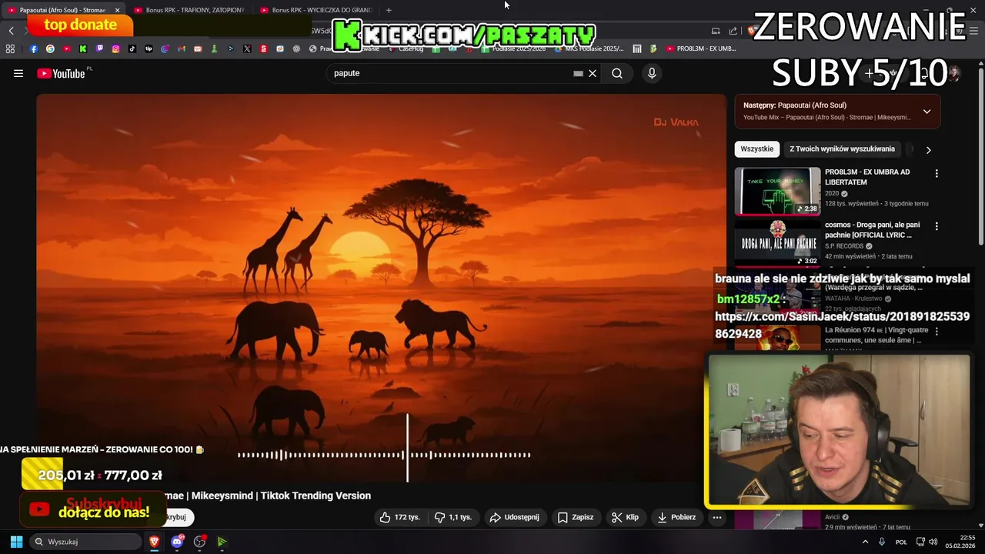
Task: Open options for La Réunion 974 video
Action: (x=937, y=331)
